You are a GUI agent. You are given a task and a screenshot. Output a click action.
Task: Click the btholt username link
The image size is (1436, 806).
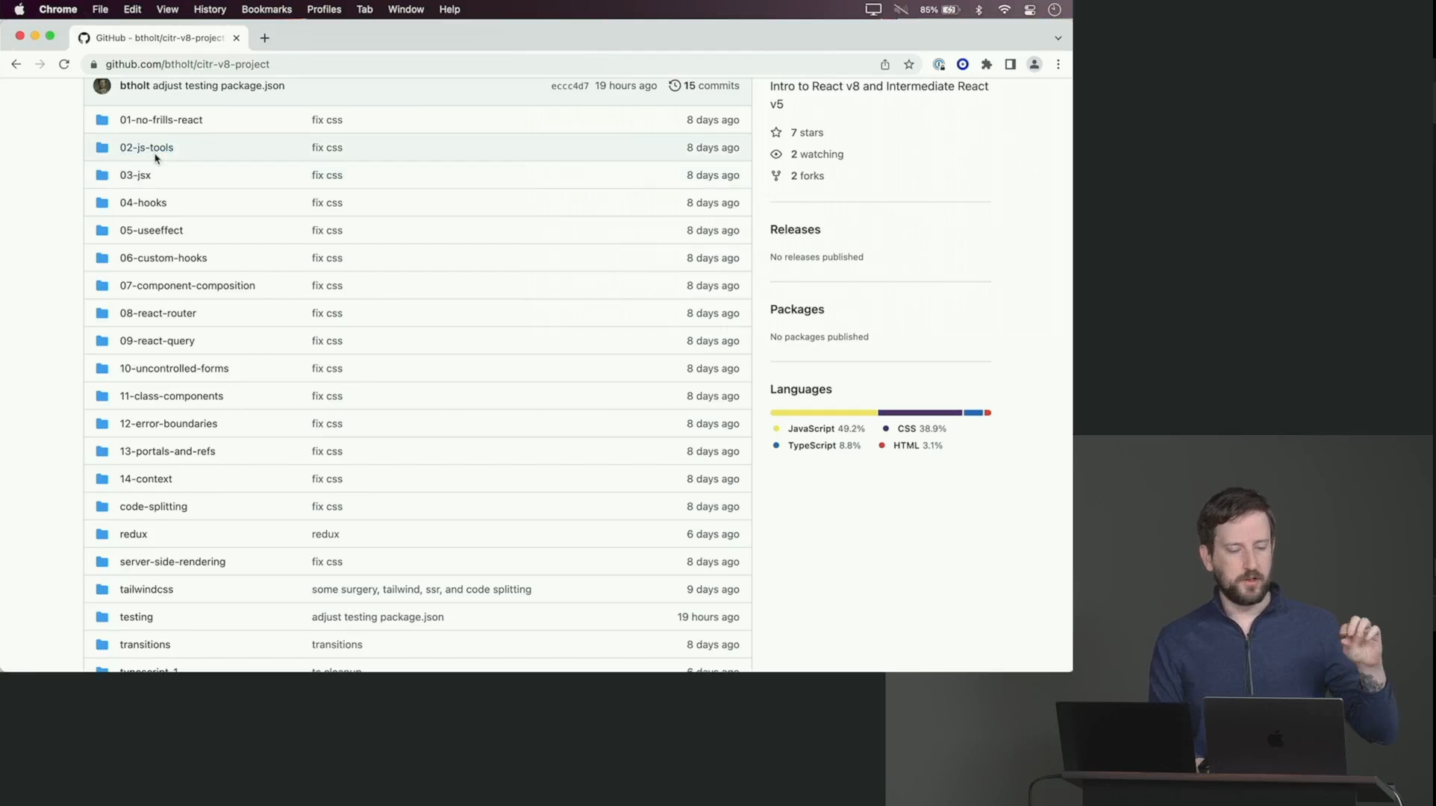(134, 85)
